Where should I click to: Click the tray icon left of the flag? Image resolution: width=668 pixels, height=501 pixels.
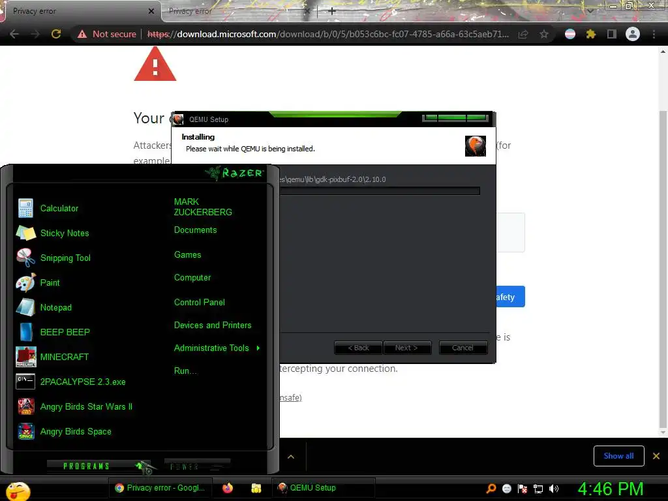tap(506, 489)
